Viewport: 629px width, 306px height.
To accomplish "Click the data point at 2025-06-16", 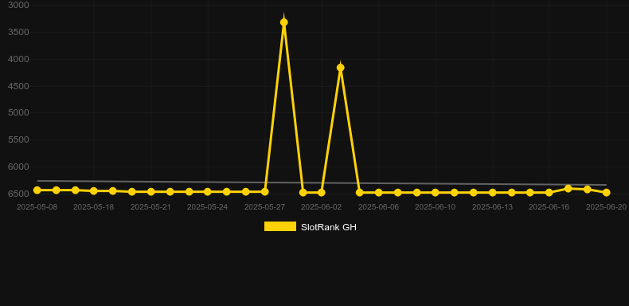I will [x=549, y=192].
